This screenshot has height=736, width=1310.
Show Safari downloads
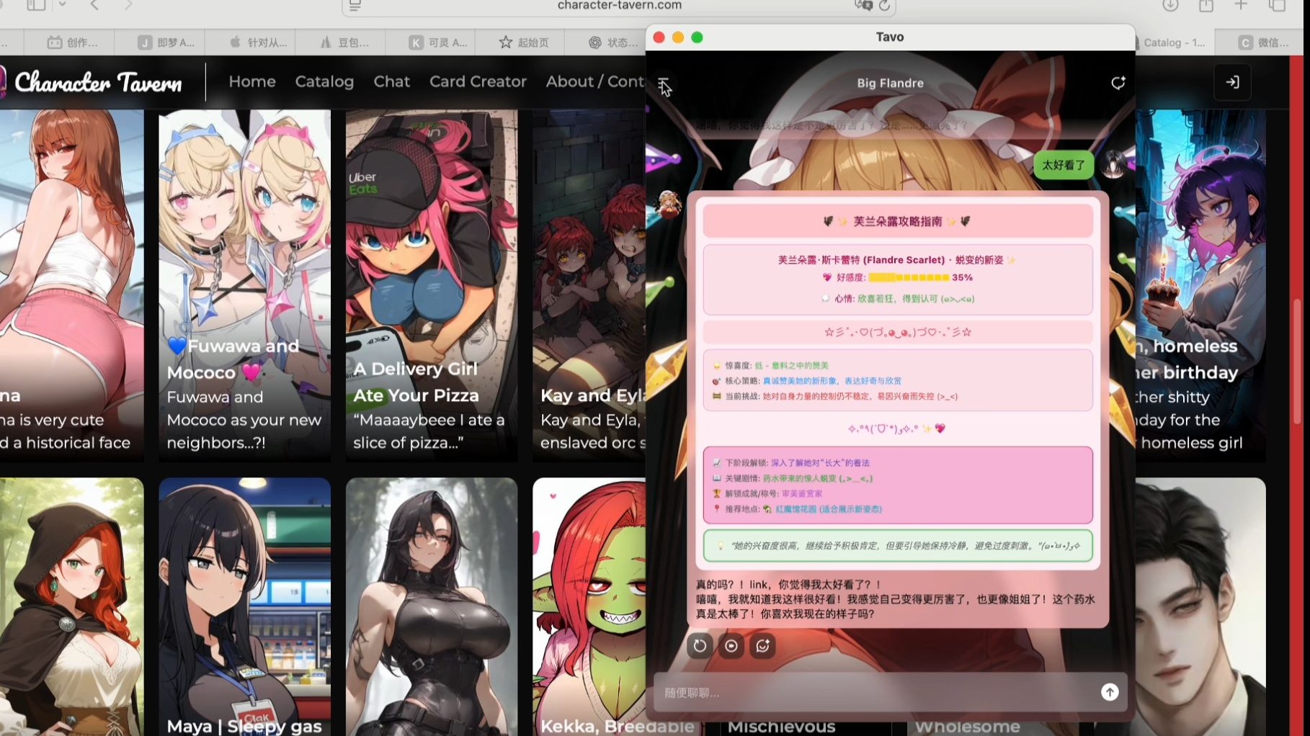click(x=1170, y=6)
